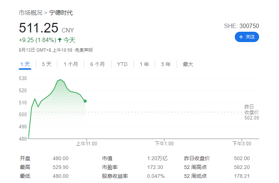The image size is (279, 183).
Task: Click the 市值 value 1.20万亿
Action: click(157, 158)
